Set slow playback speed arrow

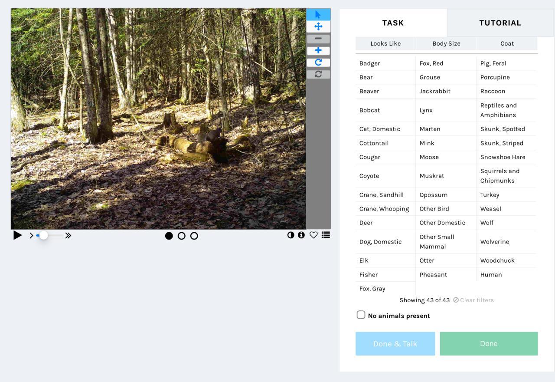(31, 235)
